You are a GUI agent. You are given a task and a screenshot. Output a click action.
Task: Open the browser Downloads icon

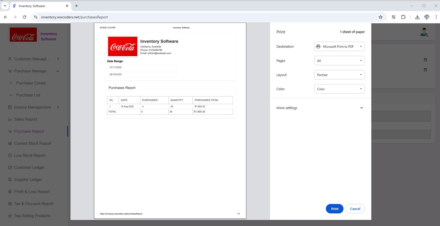click(417, 17)
